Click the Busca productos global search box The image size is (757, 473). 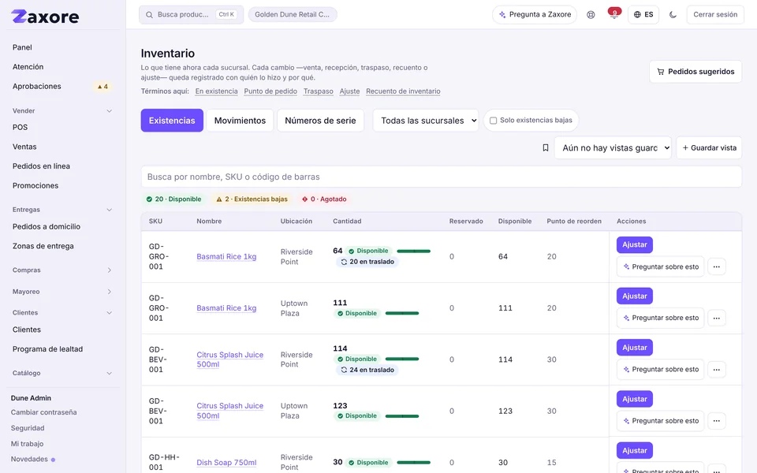click(191, 14)
